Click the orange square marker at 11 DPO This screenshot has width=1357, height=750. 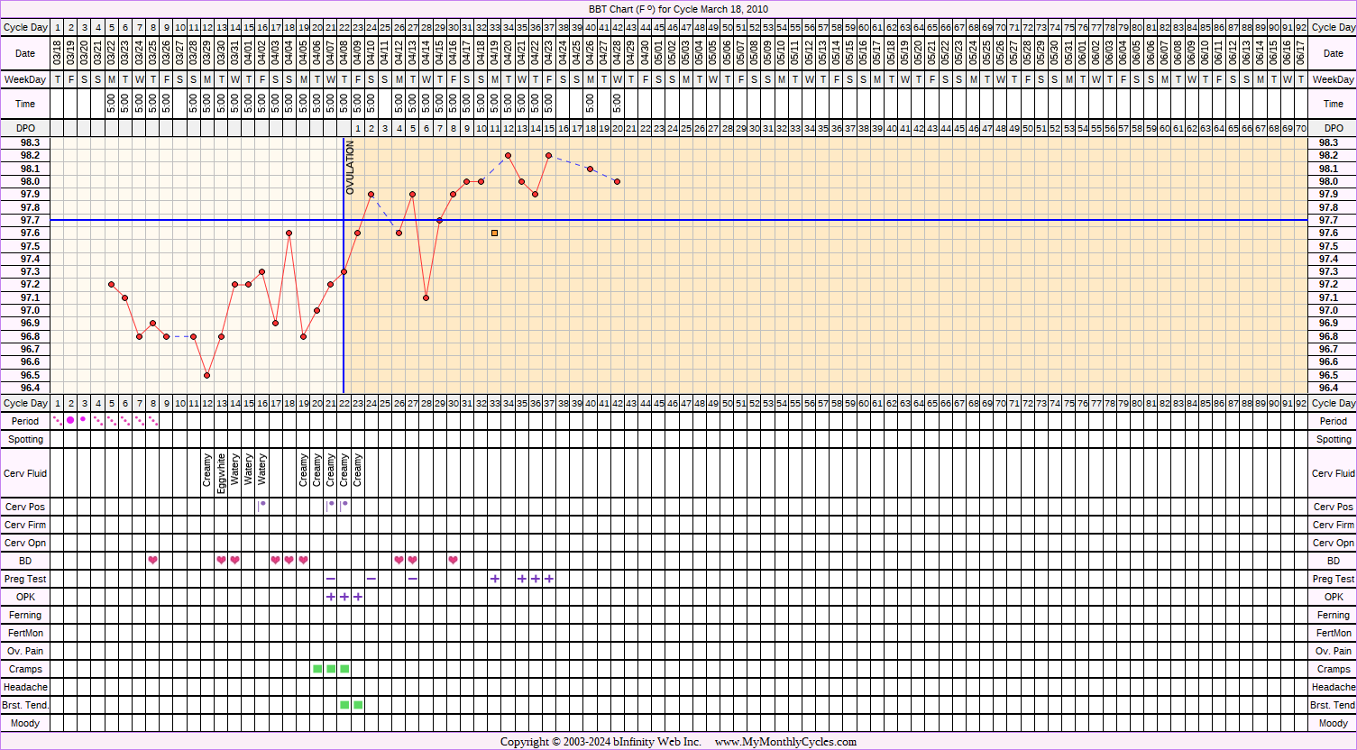(x=494, y=233)
